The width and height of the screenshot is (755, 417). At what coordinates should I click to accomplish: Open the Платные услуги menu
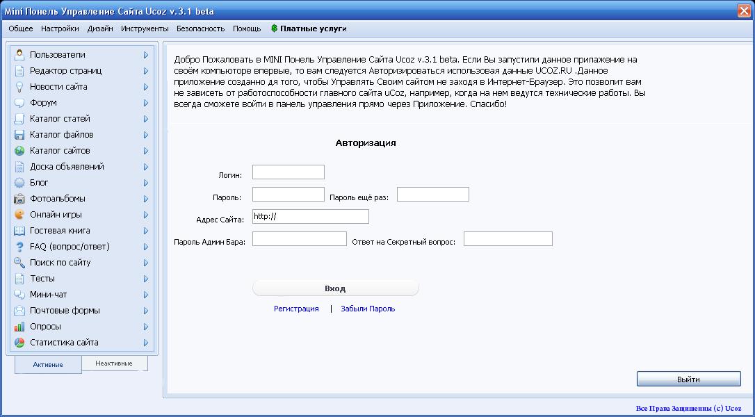click(309, 28)
